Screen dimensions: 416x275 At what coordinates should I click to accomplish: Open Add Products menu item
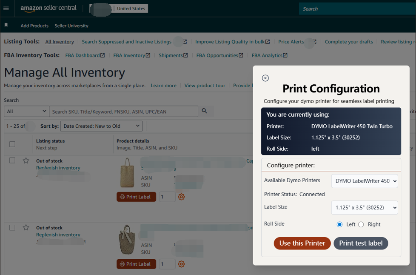click(34, 26)
